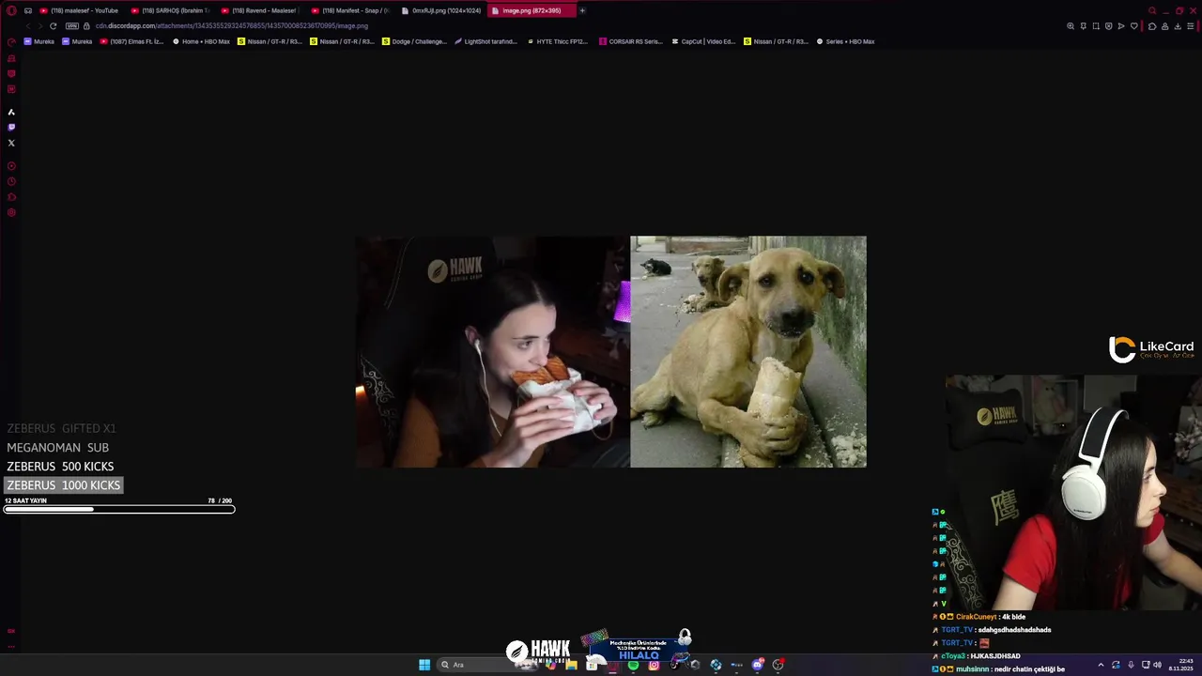This screenshot has height=676, width=1202.
Task: Open the 'Elmas Ft. İz...' YouTube bookmark
Action: pyautogui.click(x=132, y=41)
